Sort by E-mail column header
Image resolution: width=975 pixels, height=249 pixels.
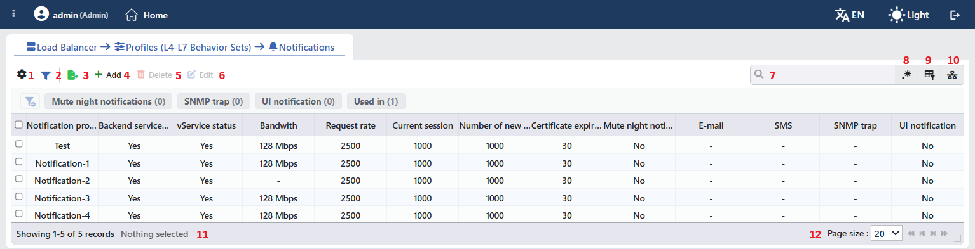[711, 125]
